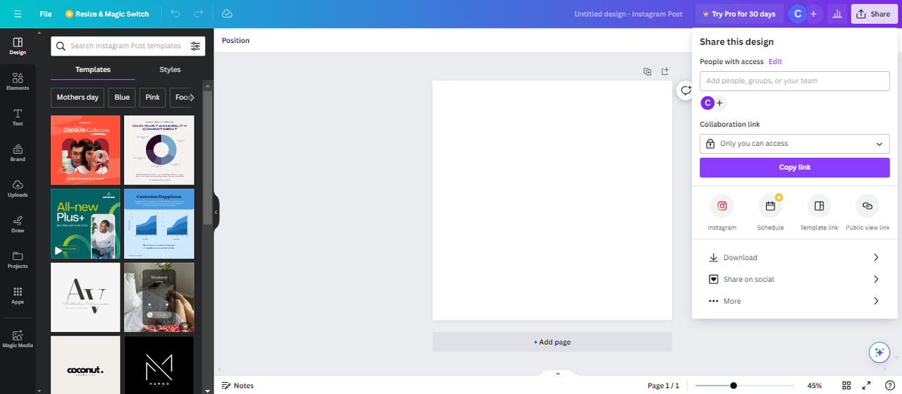
Task: Select the All-new Plus+ template thumbnail
Action: [x=85, y=223]
